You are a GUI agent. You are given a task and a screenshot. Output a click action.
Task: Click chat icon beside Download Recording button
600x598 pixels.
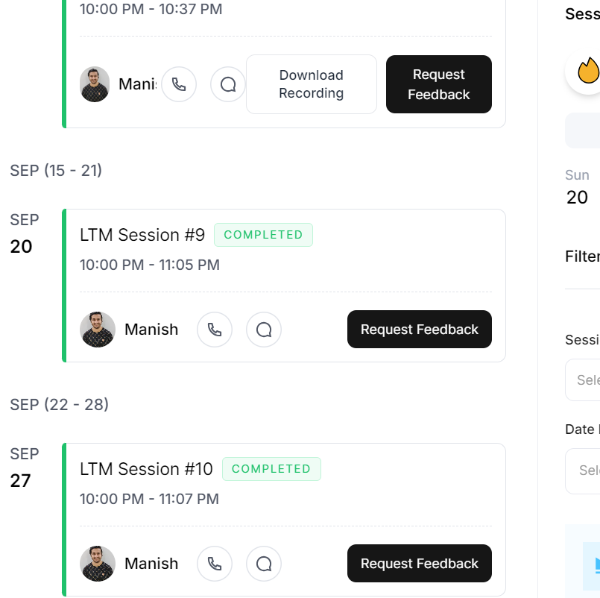(228, 84)
